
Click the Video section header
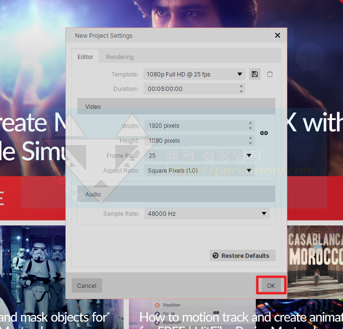click(176, 106)
